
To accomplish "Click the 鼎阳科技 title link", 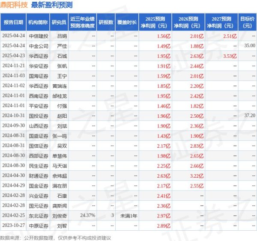I will tap(14, 5).
